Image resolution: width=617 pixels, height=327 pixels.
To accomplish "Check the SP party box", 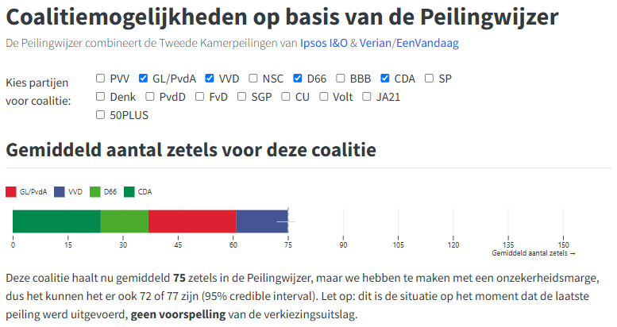I will pyautogui.click(x=430, y=79).
